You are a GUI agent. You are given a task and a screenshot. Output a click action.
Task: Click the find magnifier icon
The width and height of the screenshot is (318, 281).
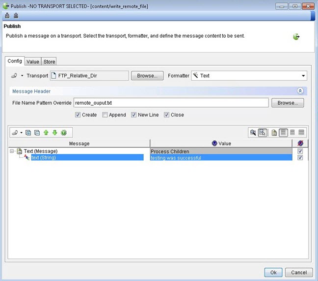pyautogui.click(x=253, y=133)
